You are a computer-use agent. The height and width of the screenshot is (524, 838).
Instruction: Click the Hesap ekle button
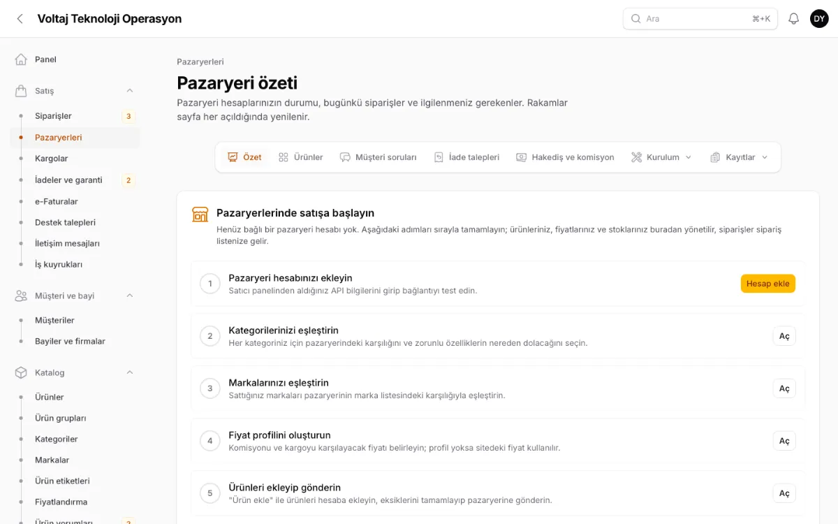click(x=767, y=283)
